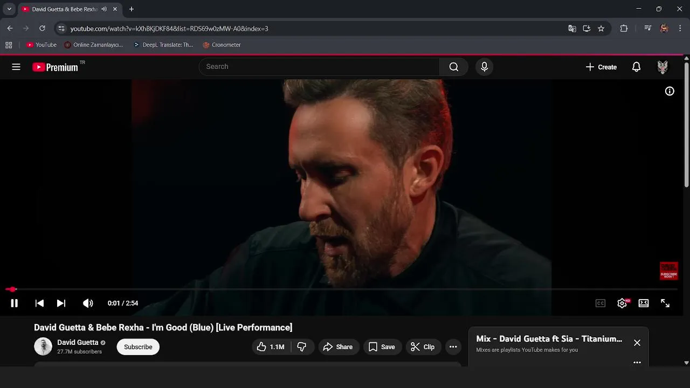Translate this page icon
This screenshot has width=690, height=388.
point(572,29)
